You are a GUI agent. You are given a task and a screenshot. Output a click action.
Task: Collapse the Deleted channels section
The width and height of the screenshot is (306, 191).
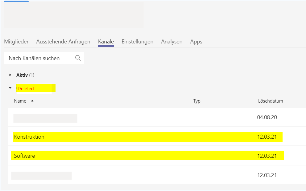[10, 88]
